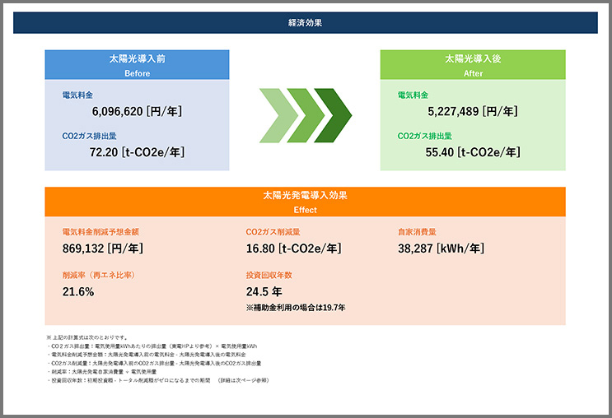Click the orange 太陽光発電導入効果 Effect header
The width and height of the screenshot is (612, 418).
click(305, 202)
